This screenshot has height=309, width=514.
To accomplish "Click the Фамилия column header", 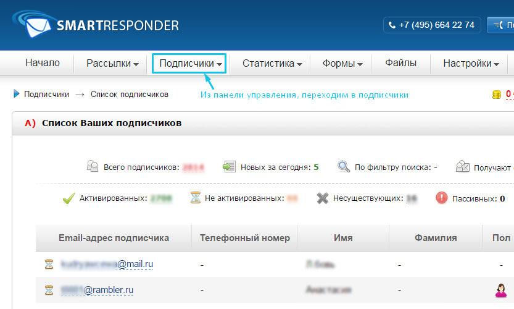I will coord(436,238).
